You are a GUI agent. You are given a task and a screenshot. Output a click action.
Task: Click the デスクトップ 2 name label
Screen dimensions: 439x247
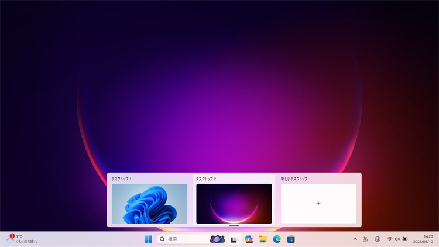[x=206, y=179]
